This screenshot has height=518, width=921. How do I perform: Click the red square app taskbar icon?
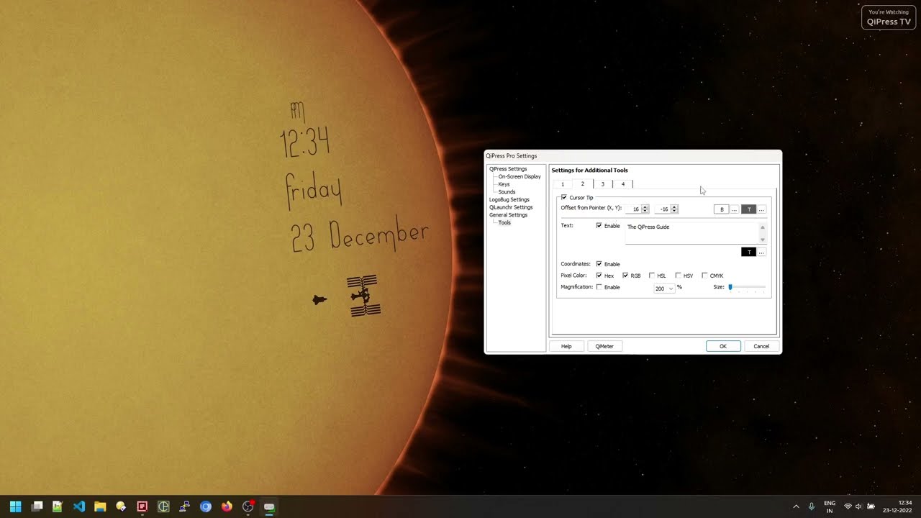coord(142,506)
